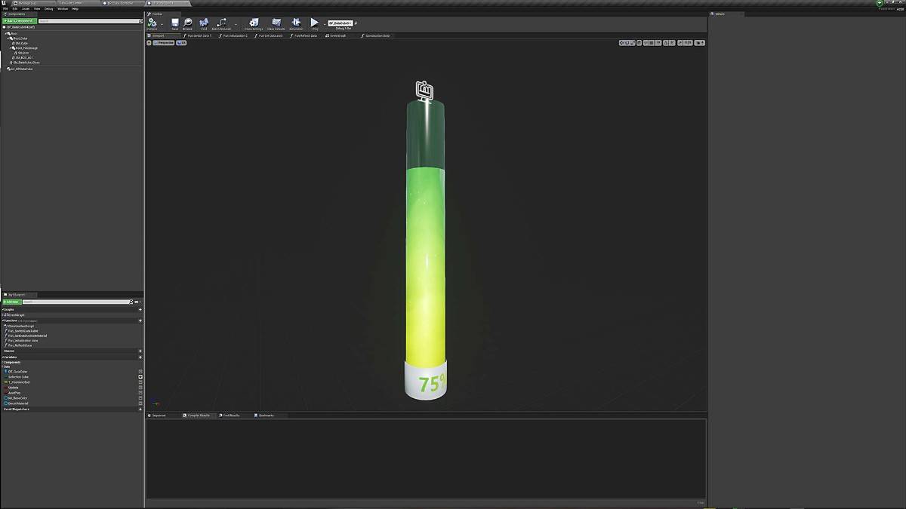Open the debug object selector dropdown
The image size is (906, 509).
(341, 23)
